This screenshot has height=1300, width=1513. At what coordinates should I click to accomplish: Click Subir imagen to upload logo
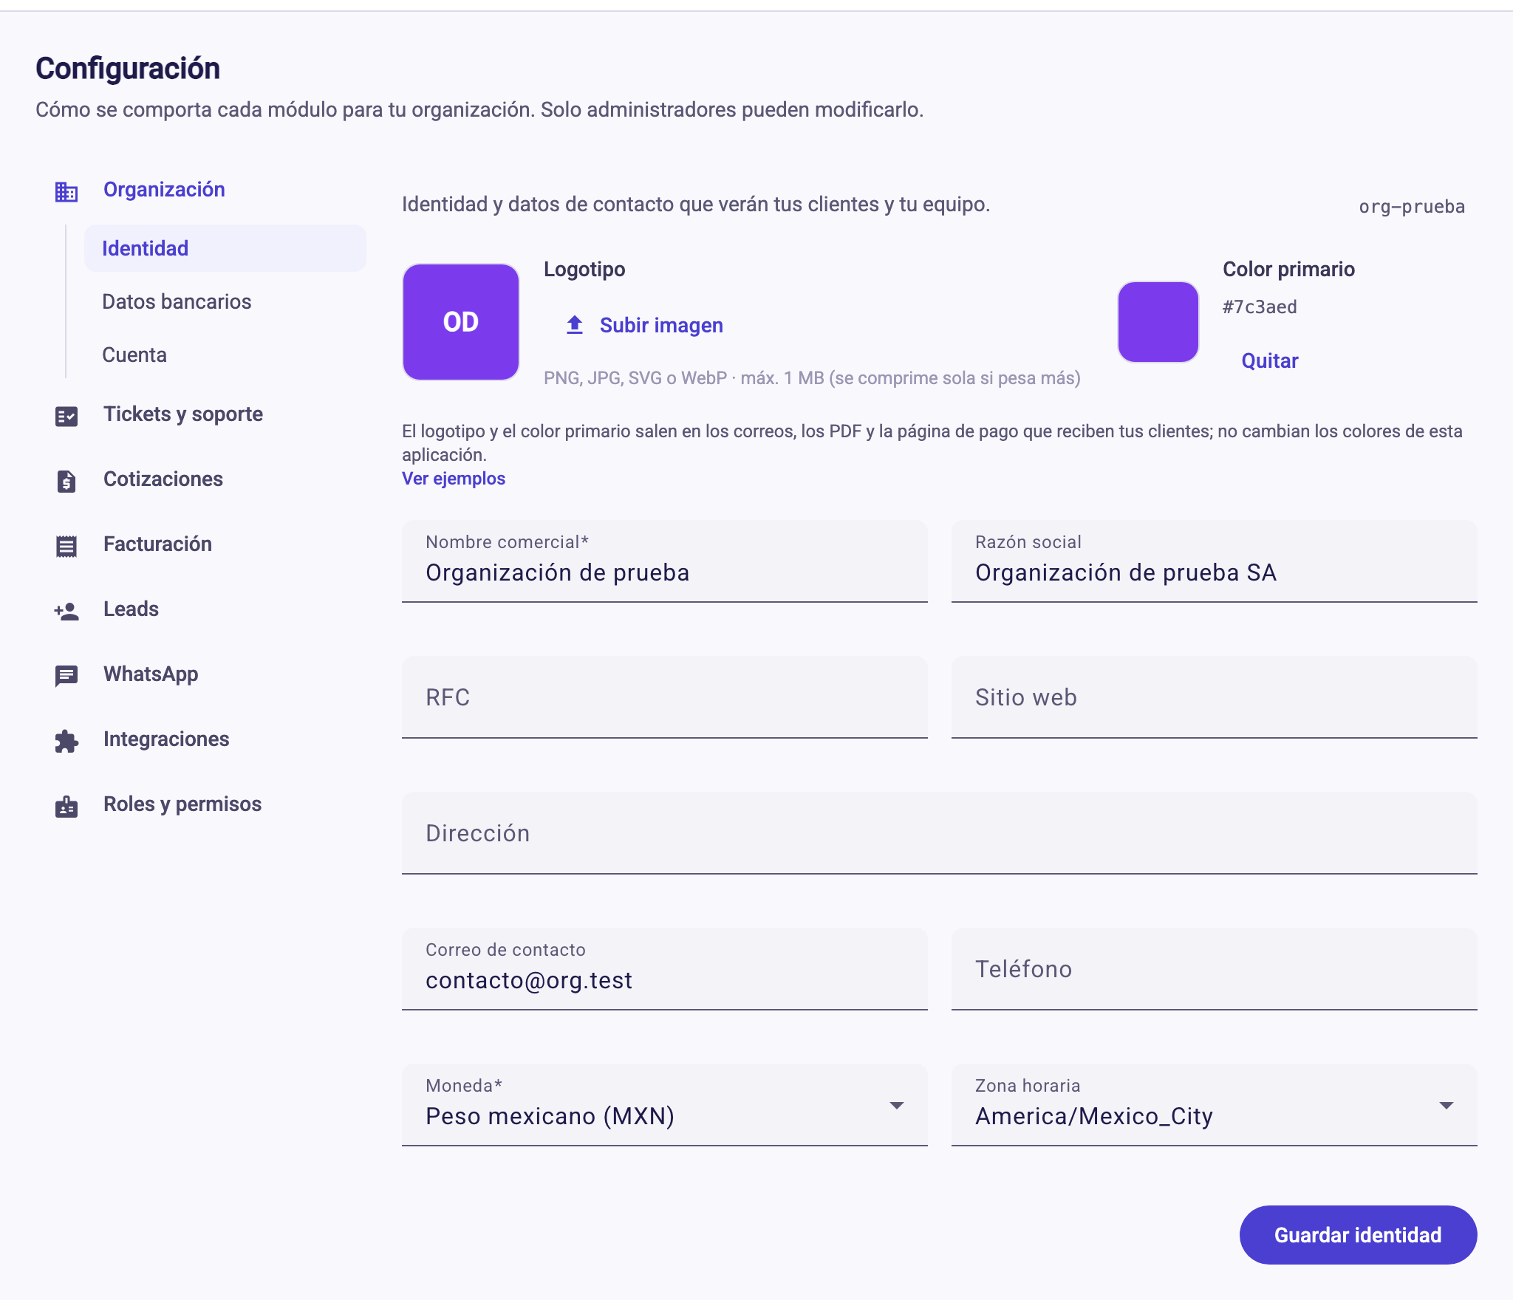click(x=644, y=325)
